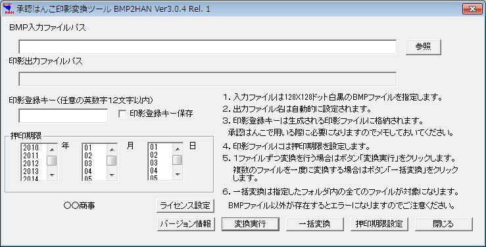Select month 02 in the month list
The width and height of the screenshot is (486, 247).
88,156
